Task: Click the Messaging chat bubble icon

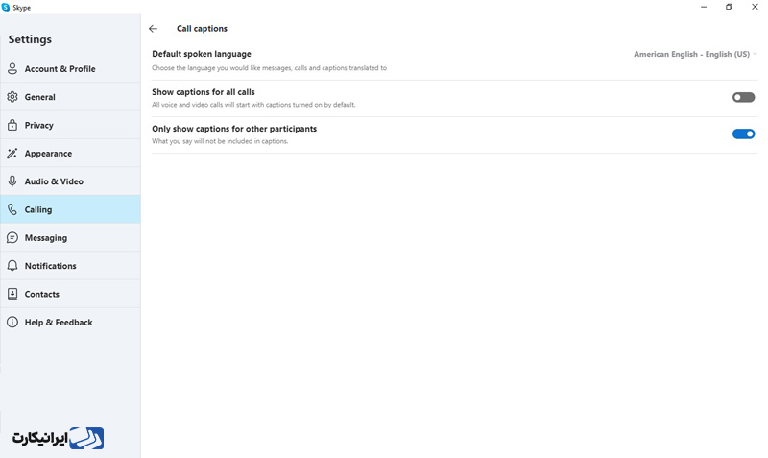Action: click(x=12, y=237)
